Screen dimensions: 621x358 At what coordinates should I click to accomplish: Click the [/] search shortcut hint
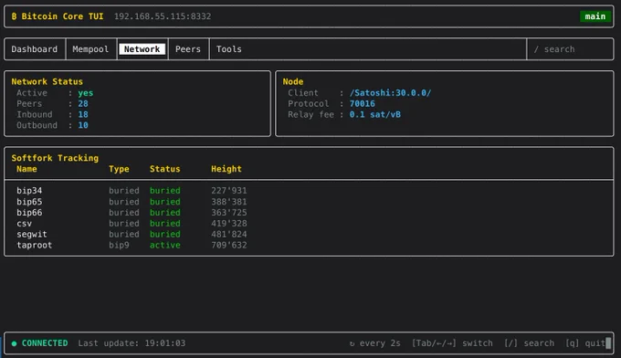[529, 343]
